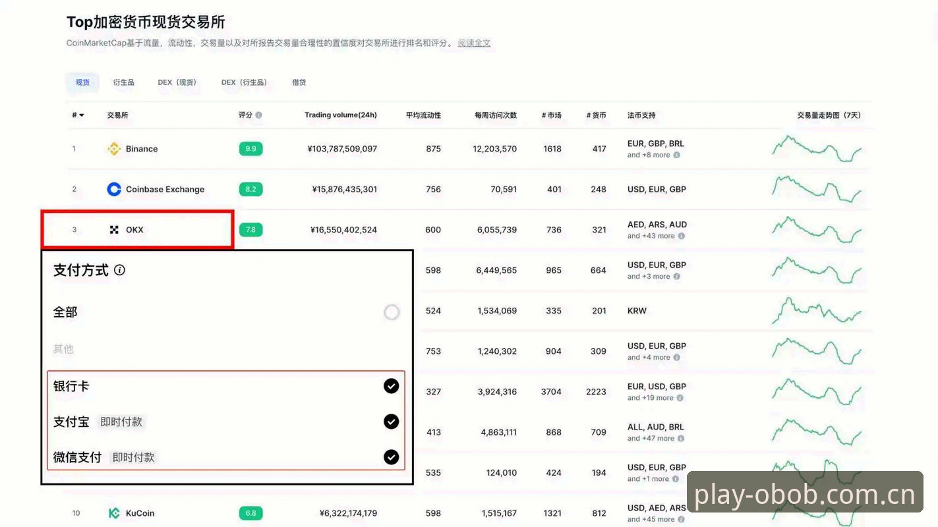
Task: Sort by the # 市场 column header
Action: tap(552, 115)
